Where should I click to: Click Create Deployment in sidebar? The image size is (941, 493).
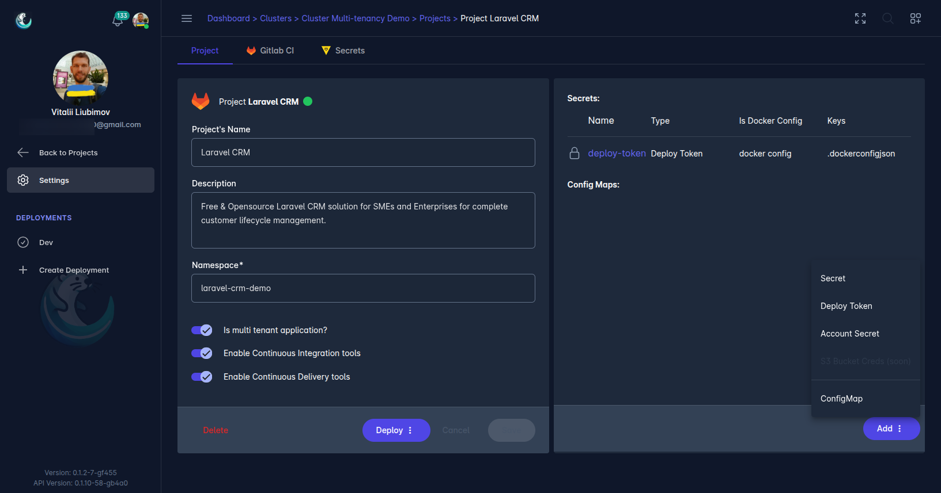[x=81, y=270]
